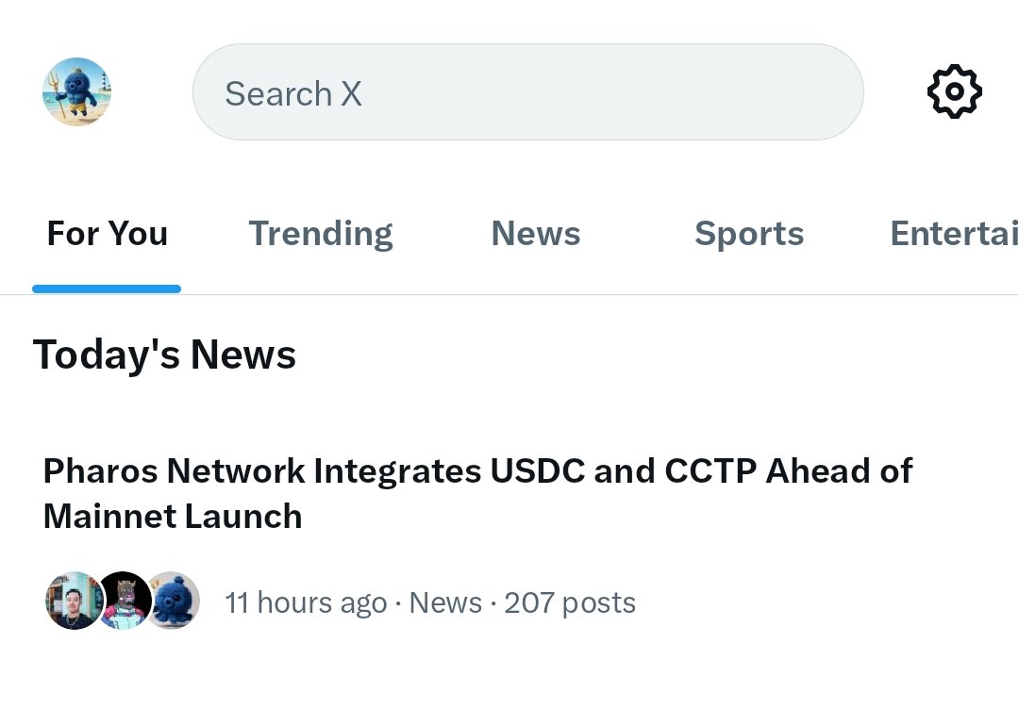Click 'Pharos Network' in the headline
This screenshot has width=1019, height=709.
175,470
